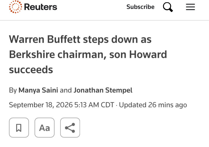Click the word succeeds in headline
This screenshot has width=209, height=147.
pos(31,70)
